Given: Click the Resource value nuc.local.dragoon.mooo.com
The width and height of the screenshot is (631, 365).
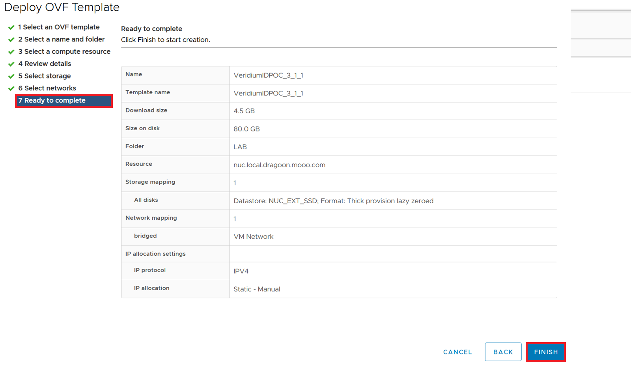Looking at the screenshot, I should (279, 165).
